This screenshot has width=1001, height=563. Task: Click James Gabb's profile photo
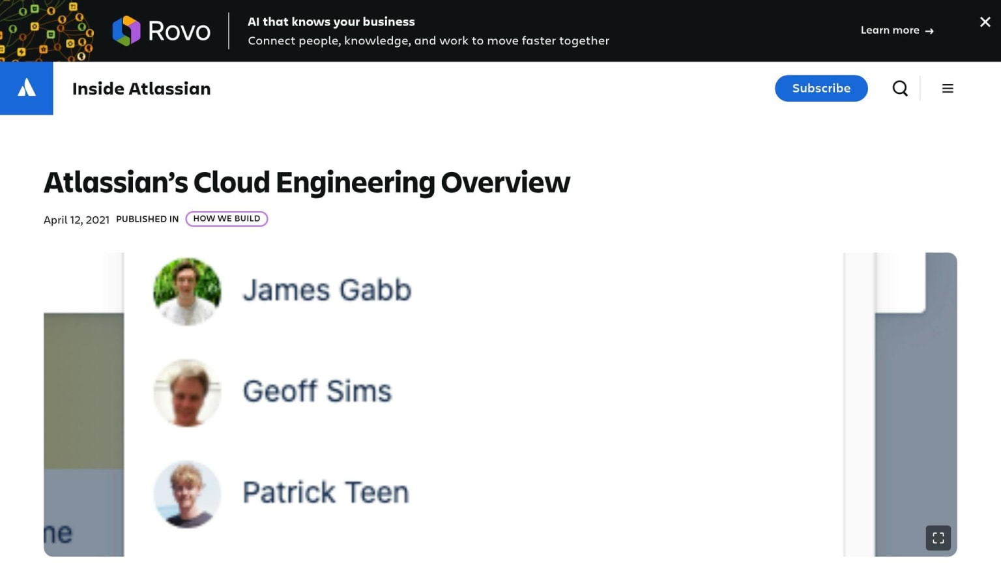click(x=187, y=291)
